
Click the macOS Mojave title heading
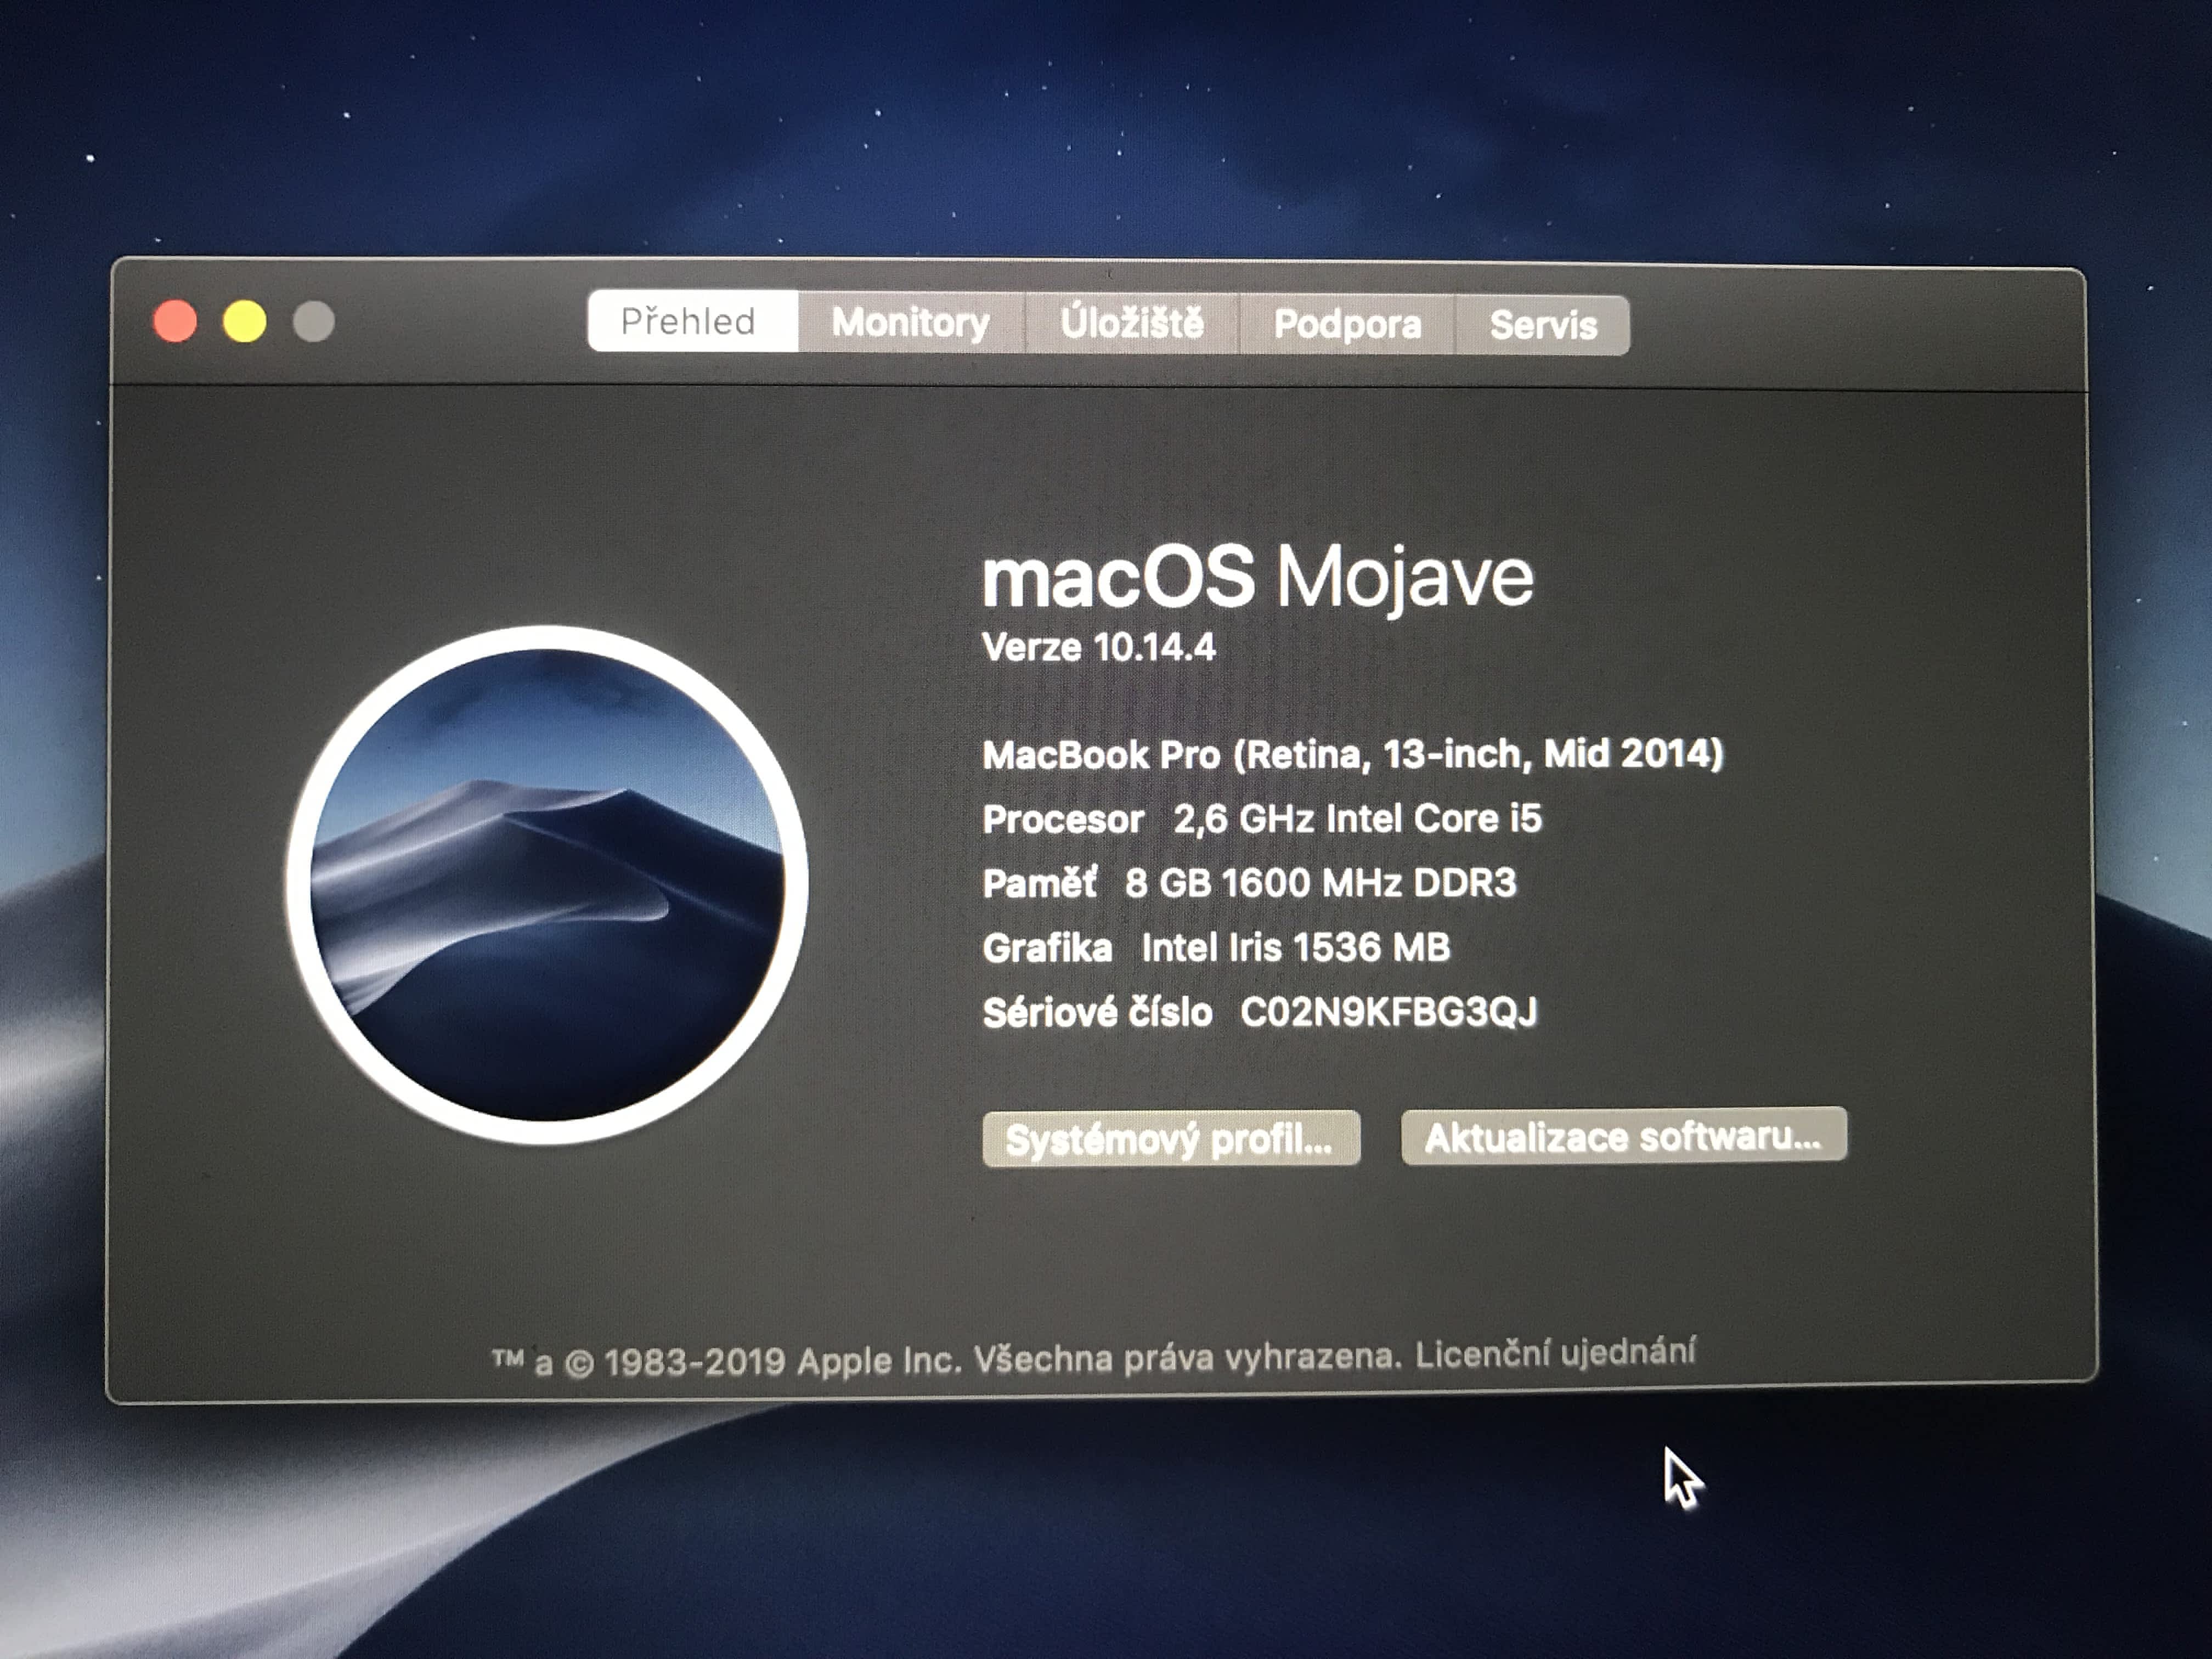click(x=1257, y=577)
